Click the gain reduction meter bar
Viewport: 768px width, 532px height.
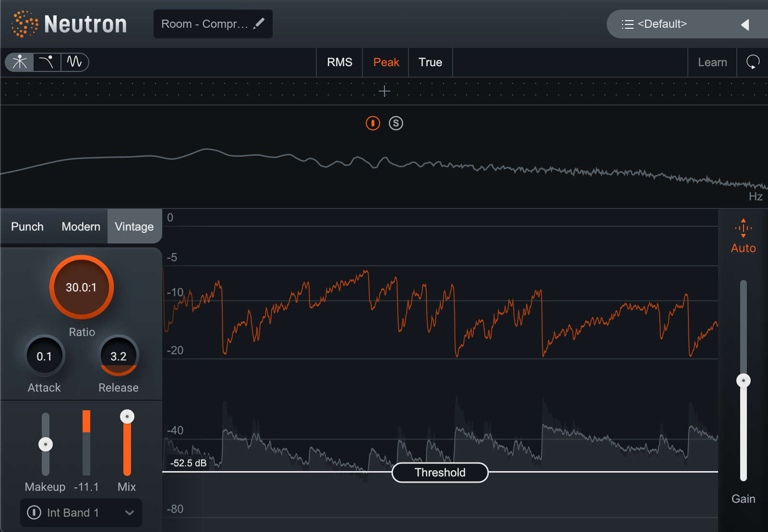pyautogui.click(x=86, y=443)
